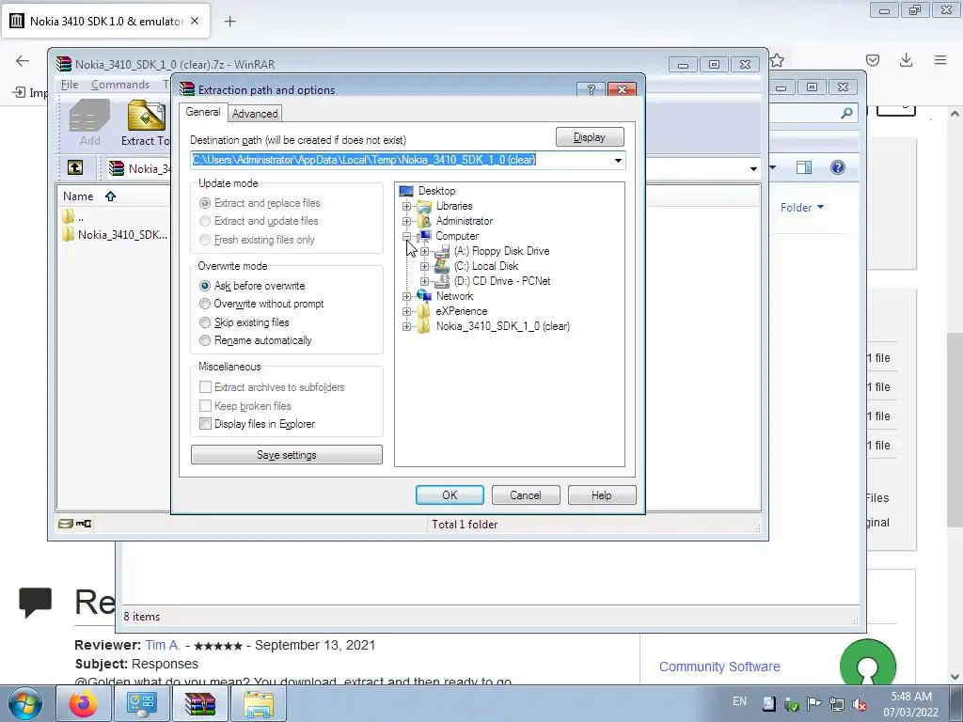
Task: Select (C:) Local Disk in tree
Action: [x=486, y=266]
